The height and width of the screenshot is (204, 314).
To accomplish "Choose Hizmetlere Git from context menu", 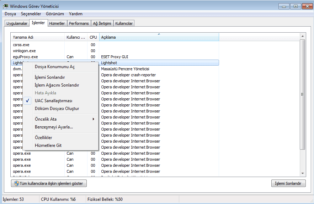I will [48, 145].
